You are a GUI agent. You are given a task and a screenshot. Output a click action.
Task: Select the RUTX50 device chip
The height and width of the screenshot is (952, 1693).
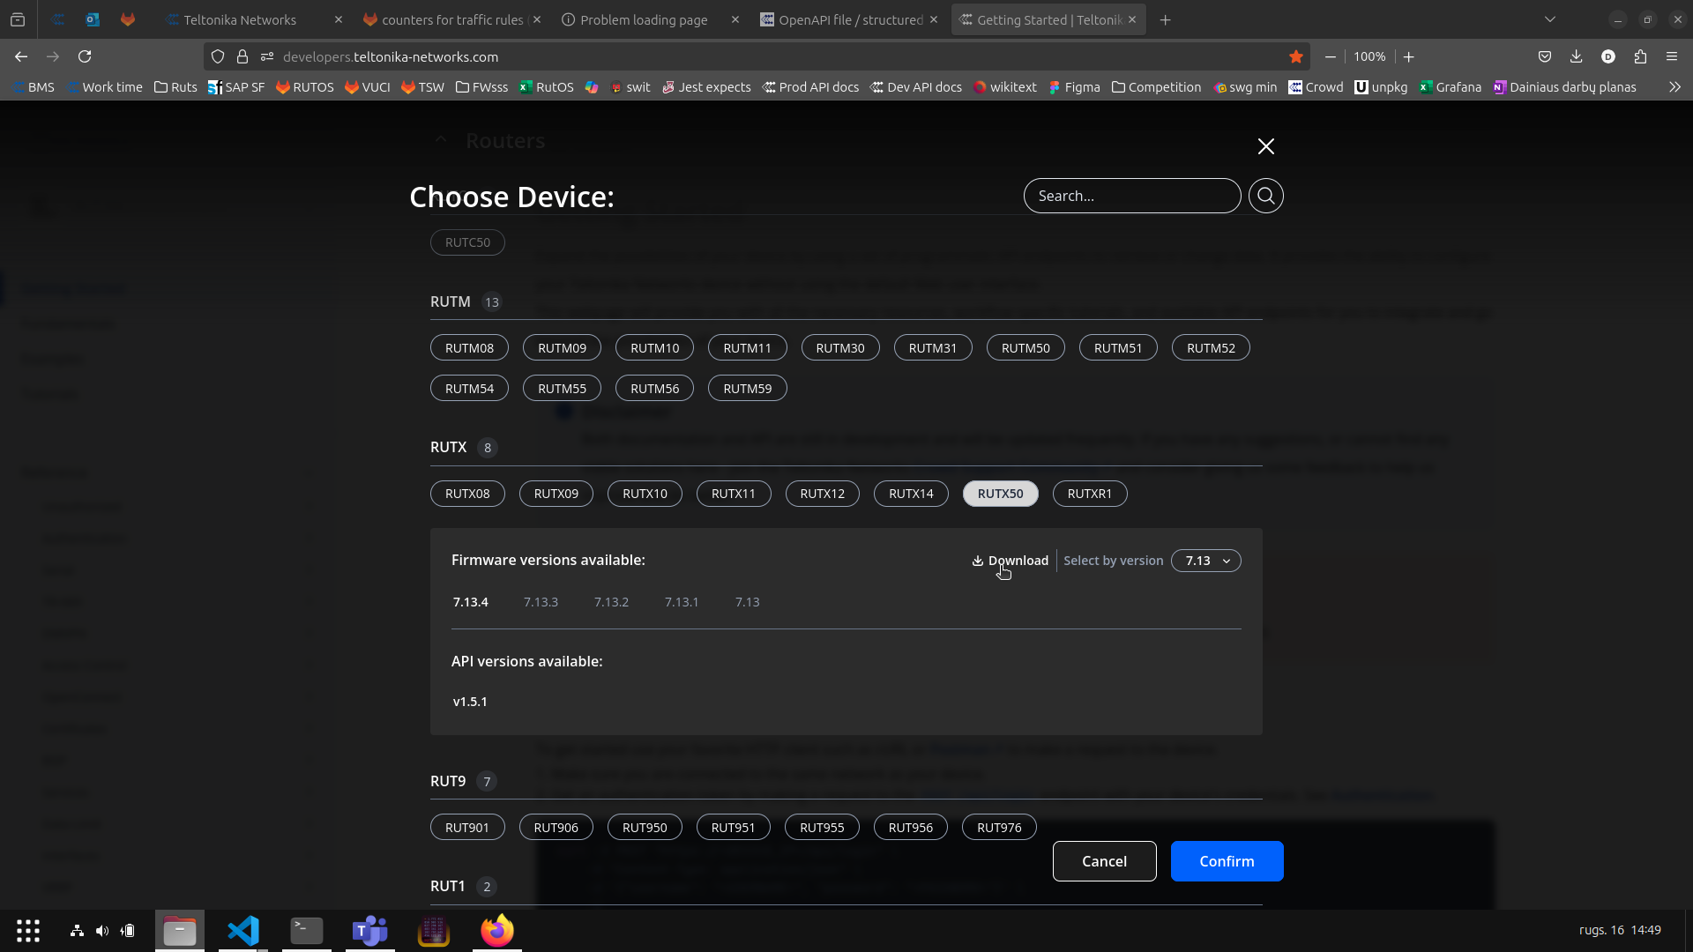coord(1000,494)
